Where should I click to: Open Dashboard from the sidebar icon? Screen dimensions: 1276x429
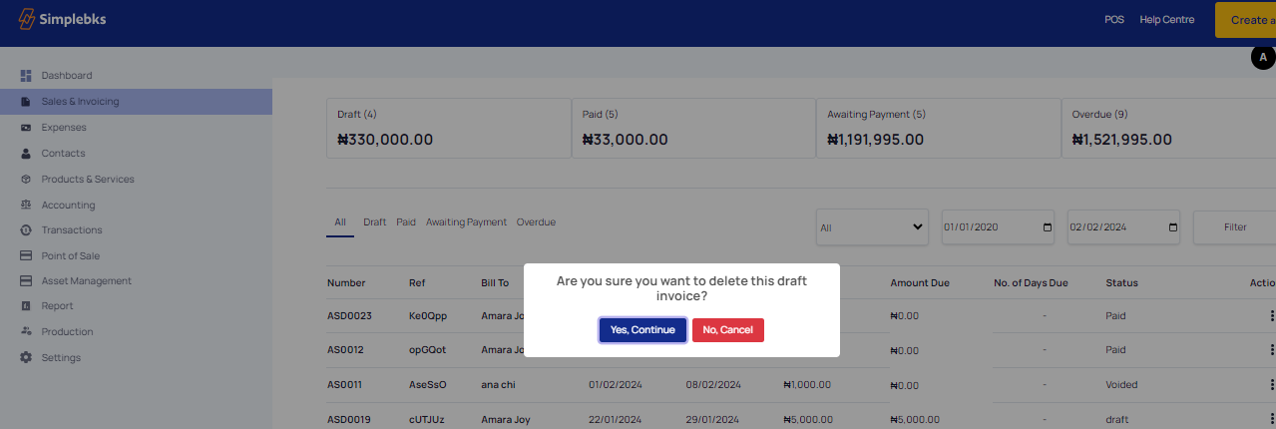pyautogui.click(x=26, y=76)
